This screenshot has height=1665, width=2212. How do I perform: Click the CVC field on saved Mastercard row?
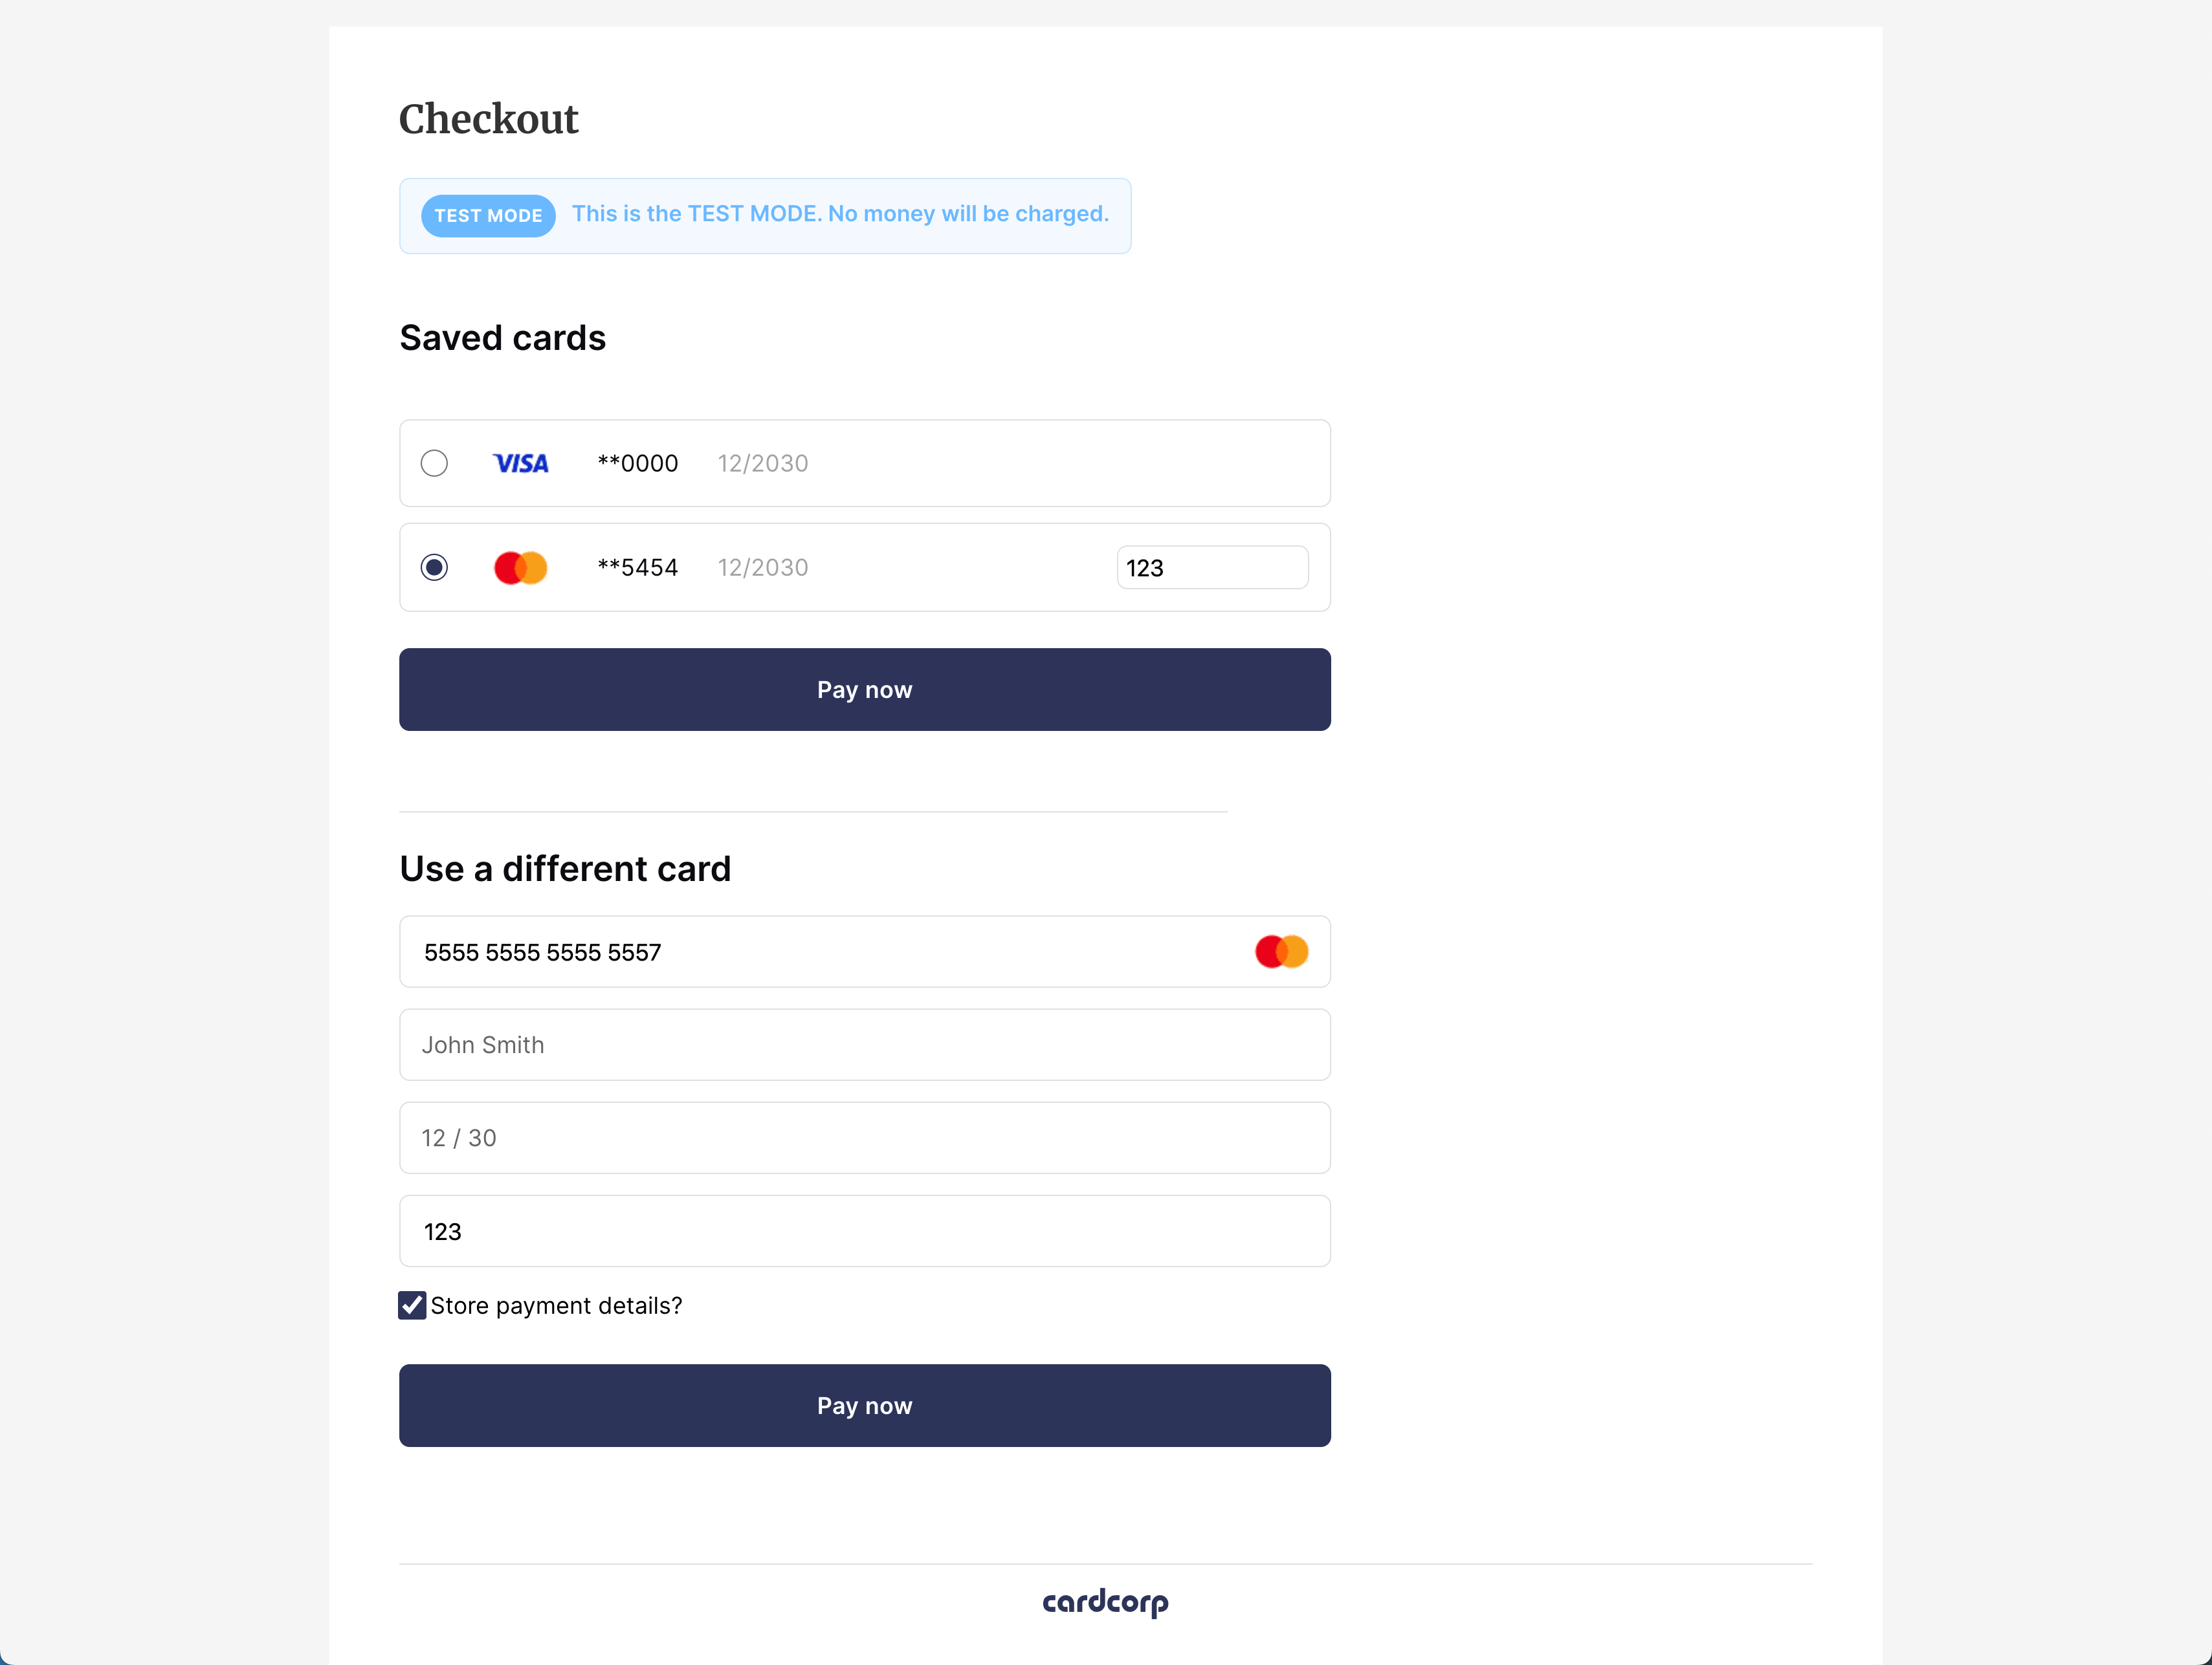pos(1212,568)
